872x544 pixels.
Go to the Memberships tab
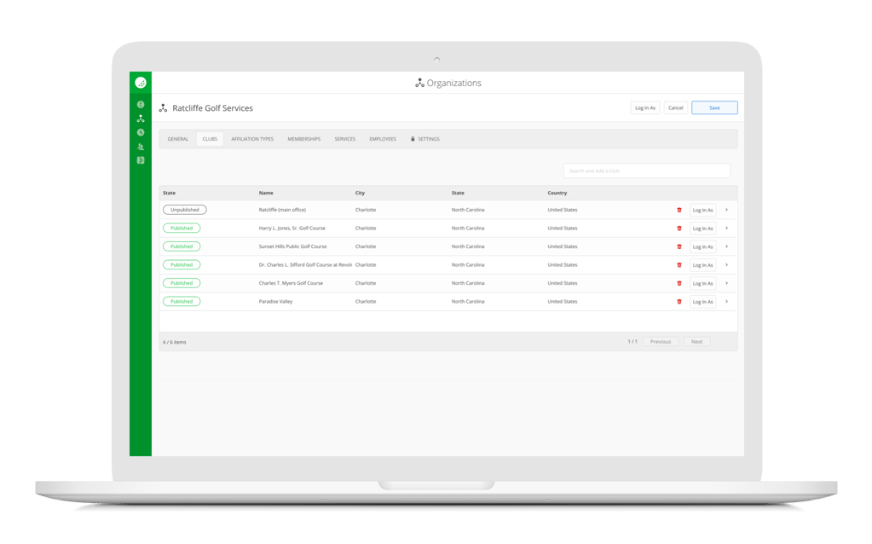[303, 139]
